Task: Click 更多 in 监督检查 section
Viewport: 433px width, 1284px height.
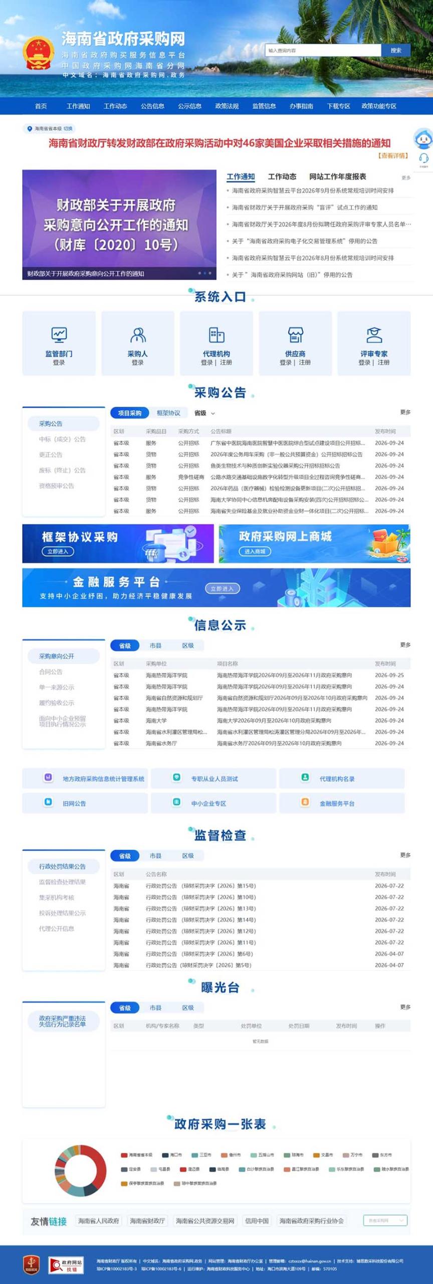Action: pos(405,855)
